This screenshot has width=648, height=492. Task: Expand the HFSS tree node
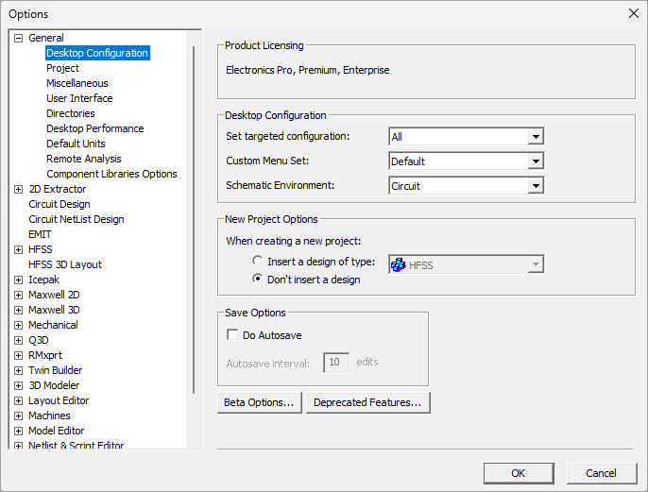(x=18, y=249)
